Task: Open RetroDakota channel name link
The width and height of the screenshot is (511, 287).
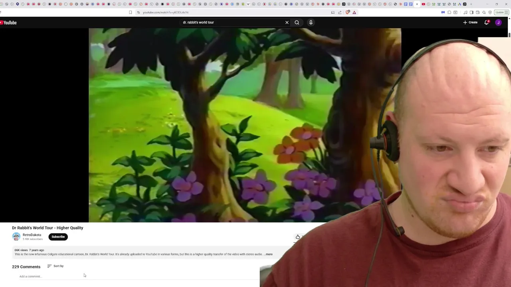Action: [x=32, y=235]
